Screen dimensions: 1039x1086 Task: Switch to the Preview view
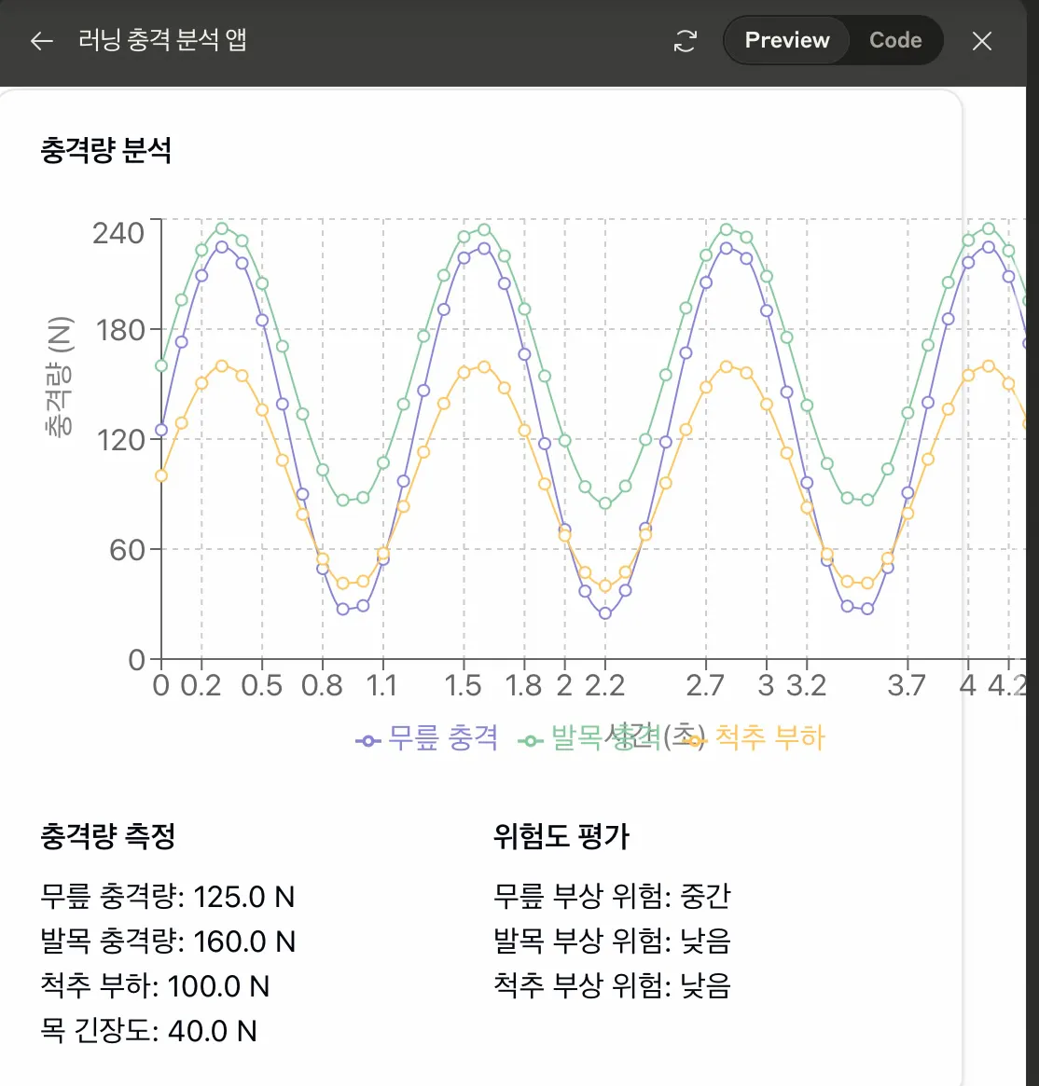(x=785, y=40)
